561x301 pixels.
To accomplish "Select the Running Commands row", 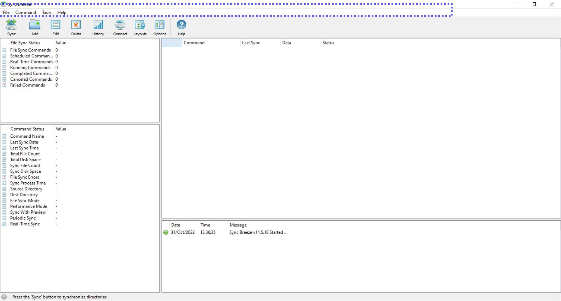I will [x=80, y=68].
